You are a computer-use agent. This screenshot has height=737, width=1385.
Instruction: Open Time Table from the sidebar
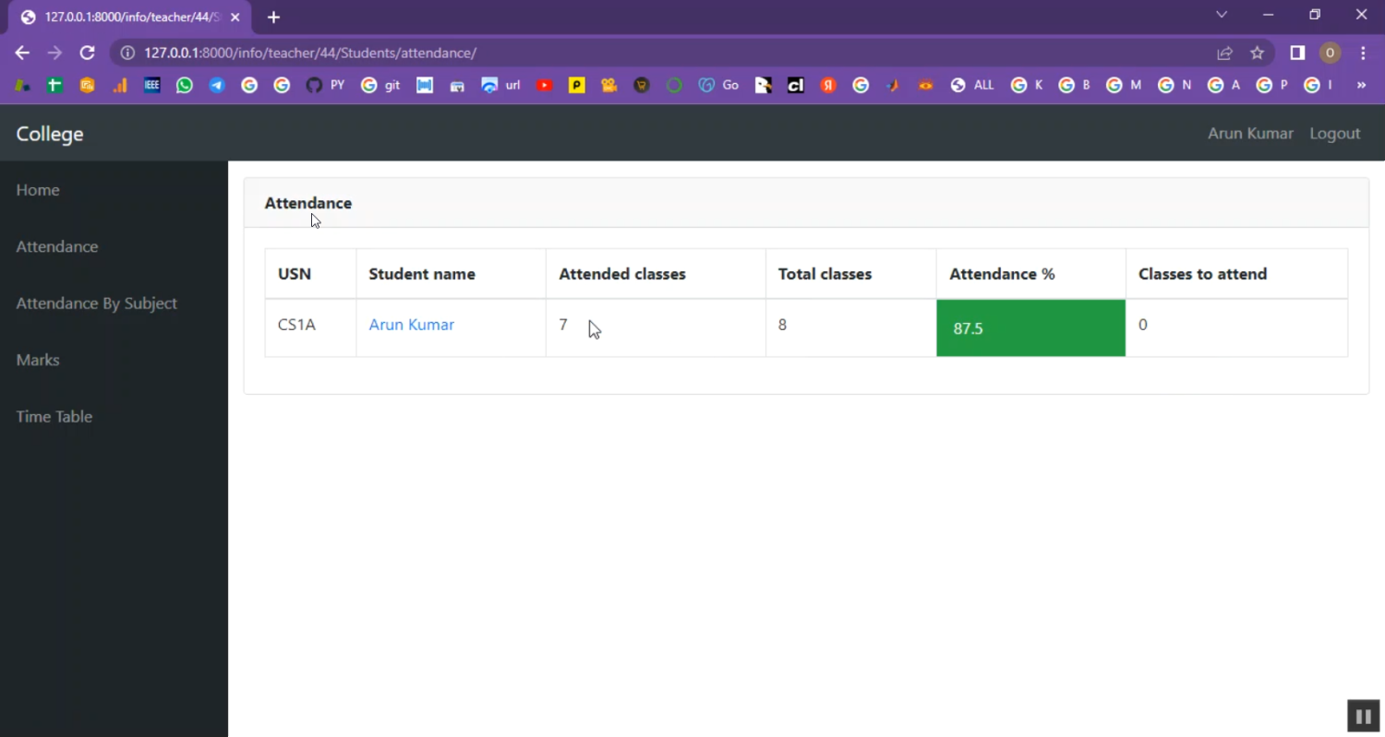54,417
